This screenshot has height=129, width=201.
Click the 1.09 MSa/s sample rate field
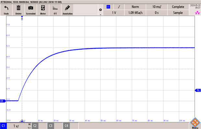(135, 13)
